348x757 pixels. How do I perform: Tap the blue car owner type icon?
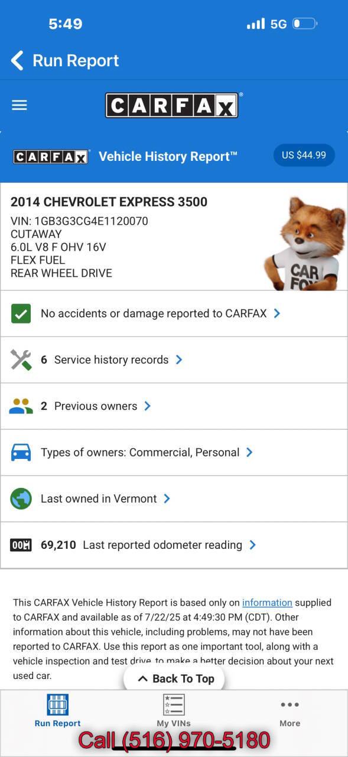coord(21,452)
